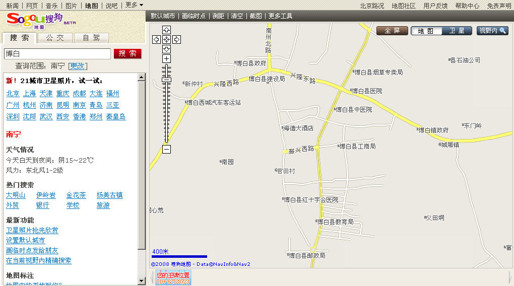
Task: Click the 成都 city link
Action: 79,93
